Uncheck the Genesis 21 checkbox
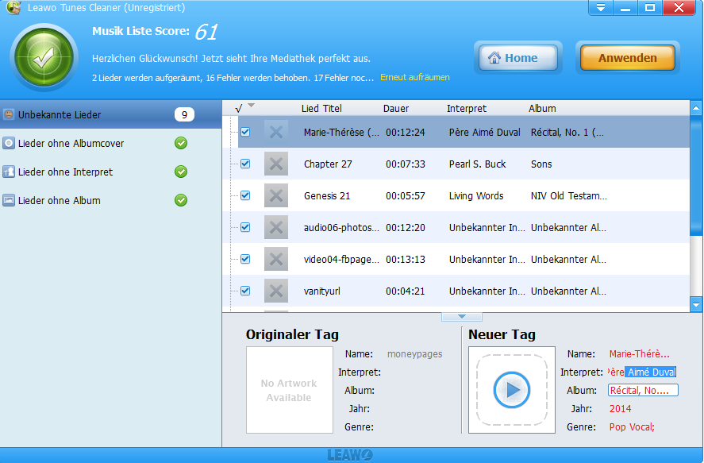 pos(245,195)
